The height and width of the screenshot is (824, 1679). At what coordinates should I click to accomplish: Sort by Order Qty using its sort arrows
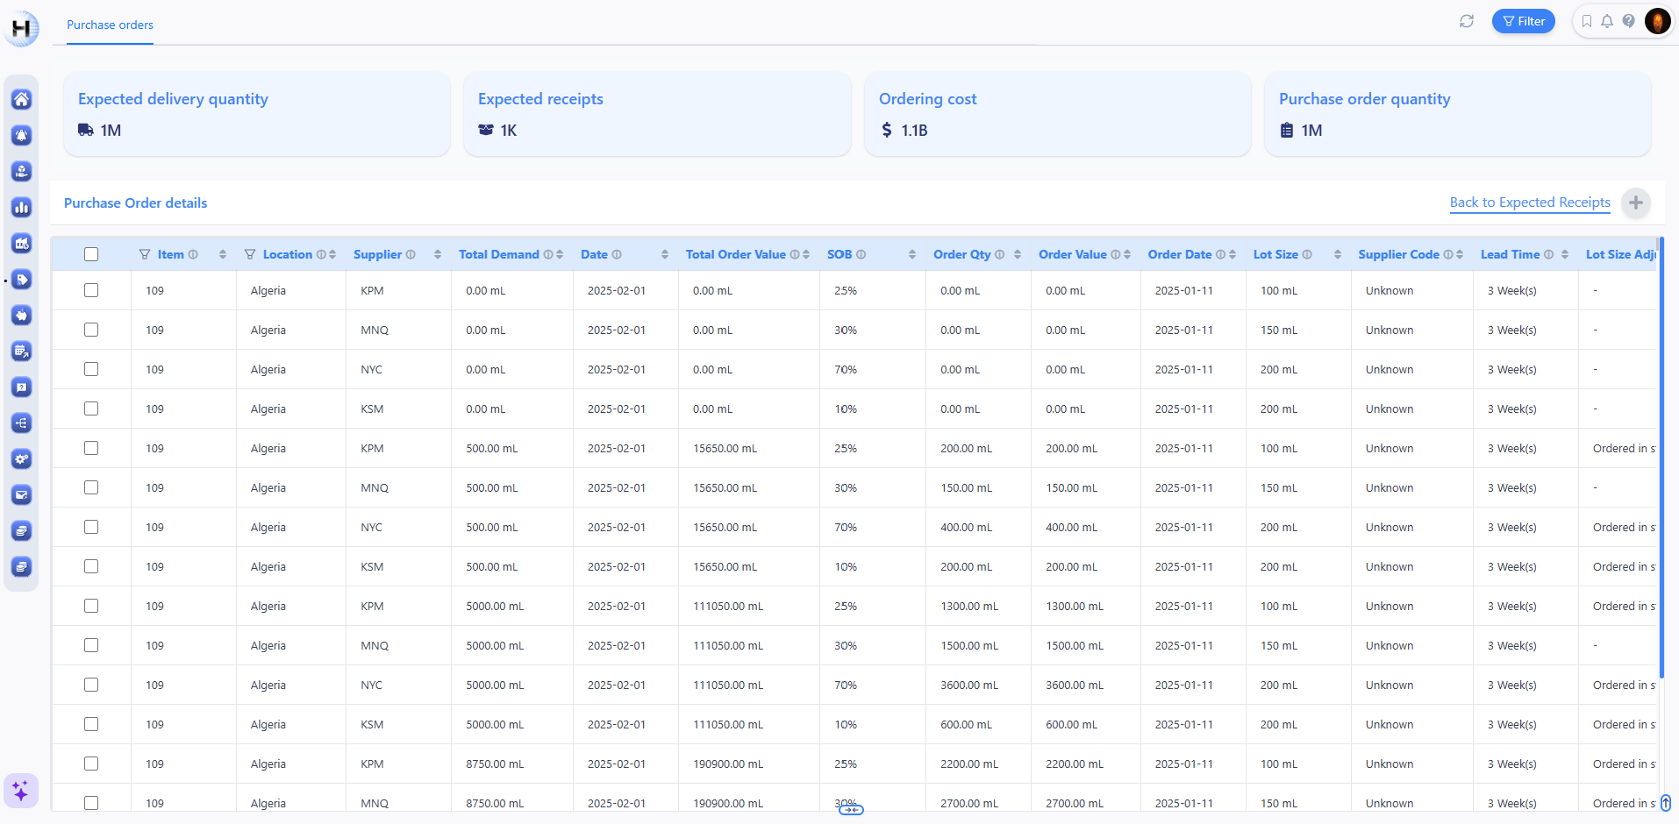point(1018,254)
